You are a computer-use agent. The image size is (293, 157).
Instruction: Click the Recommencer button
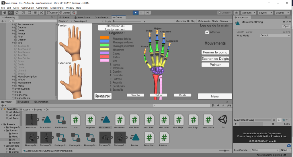103,96
